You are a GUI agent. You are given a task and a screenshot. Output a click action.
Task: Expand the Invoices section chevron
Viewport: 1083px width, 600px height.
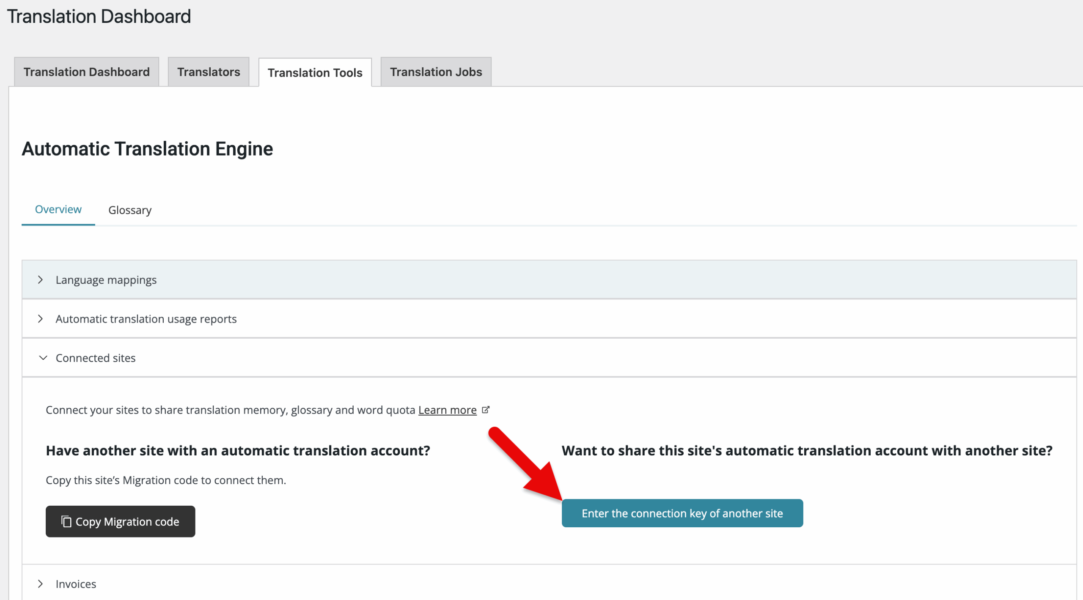point(40,584)
